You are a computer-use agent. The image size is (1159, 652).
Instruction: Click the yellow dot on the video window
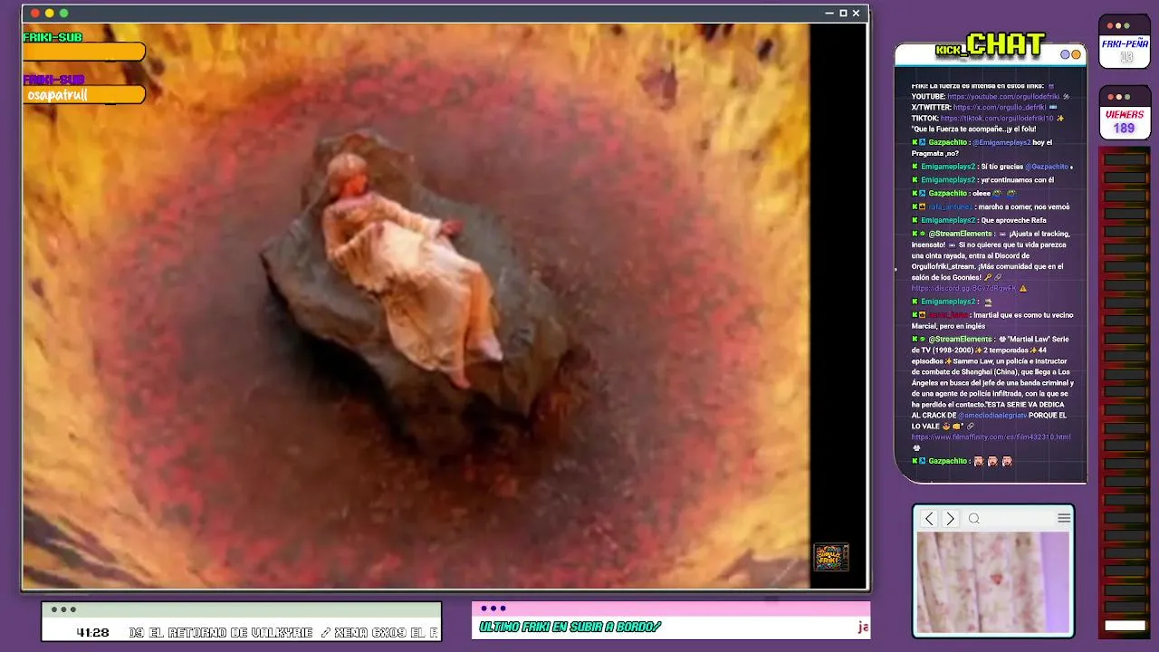click(x=50, y=14)
